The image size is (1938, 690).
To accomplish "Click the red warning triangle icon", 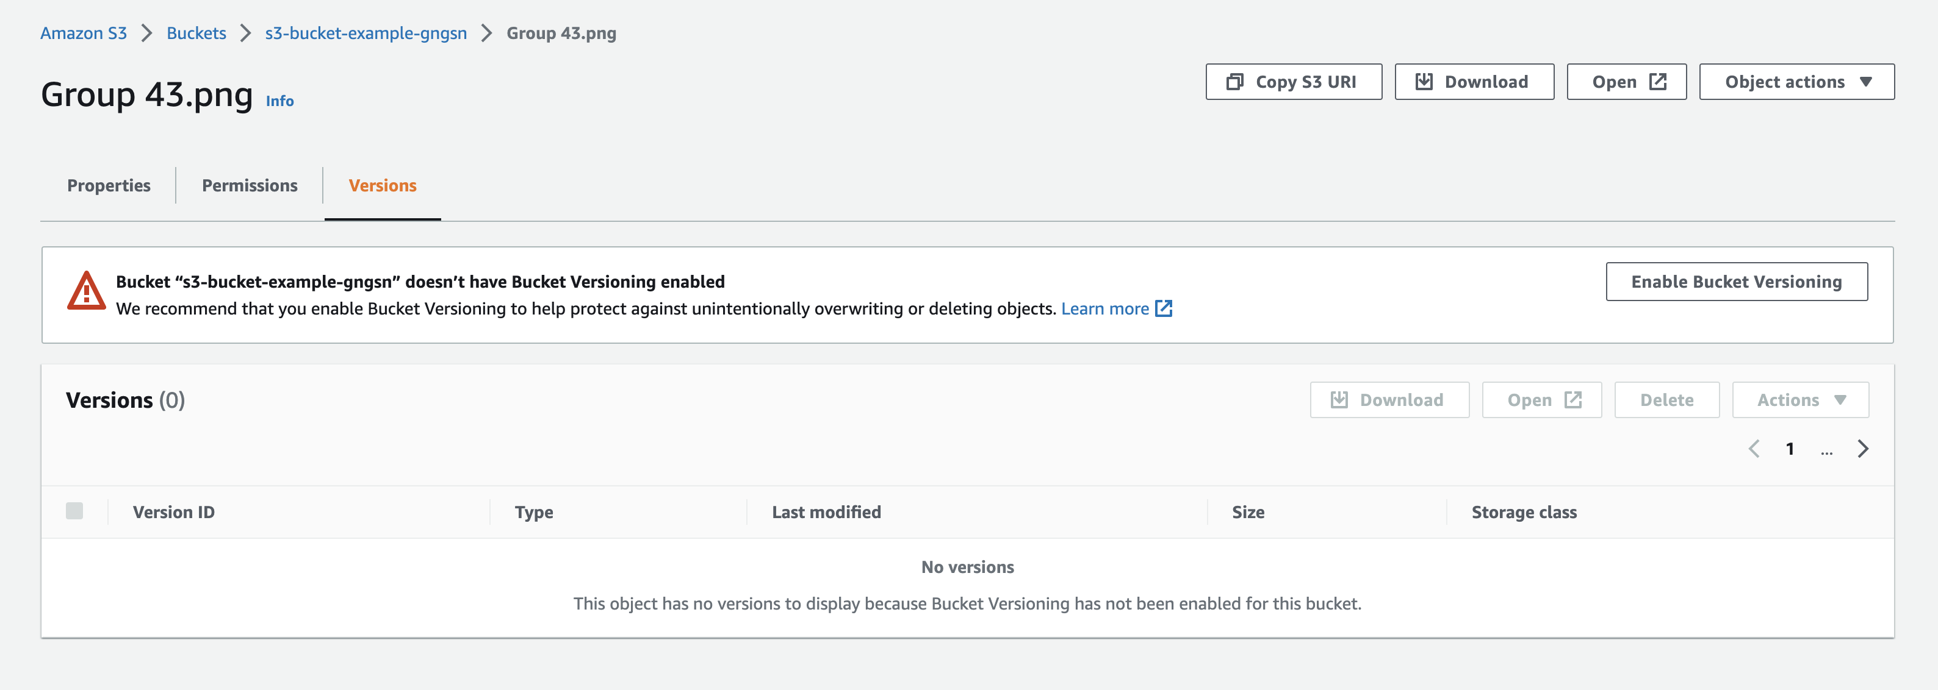I will (x=87, y=291).
